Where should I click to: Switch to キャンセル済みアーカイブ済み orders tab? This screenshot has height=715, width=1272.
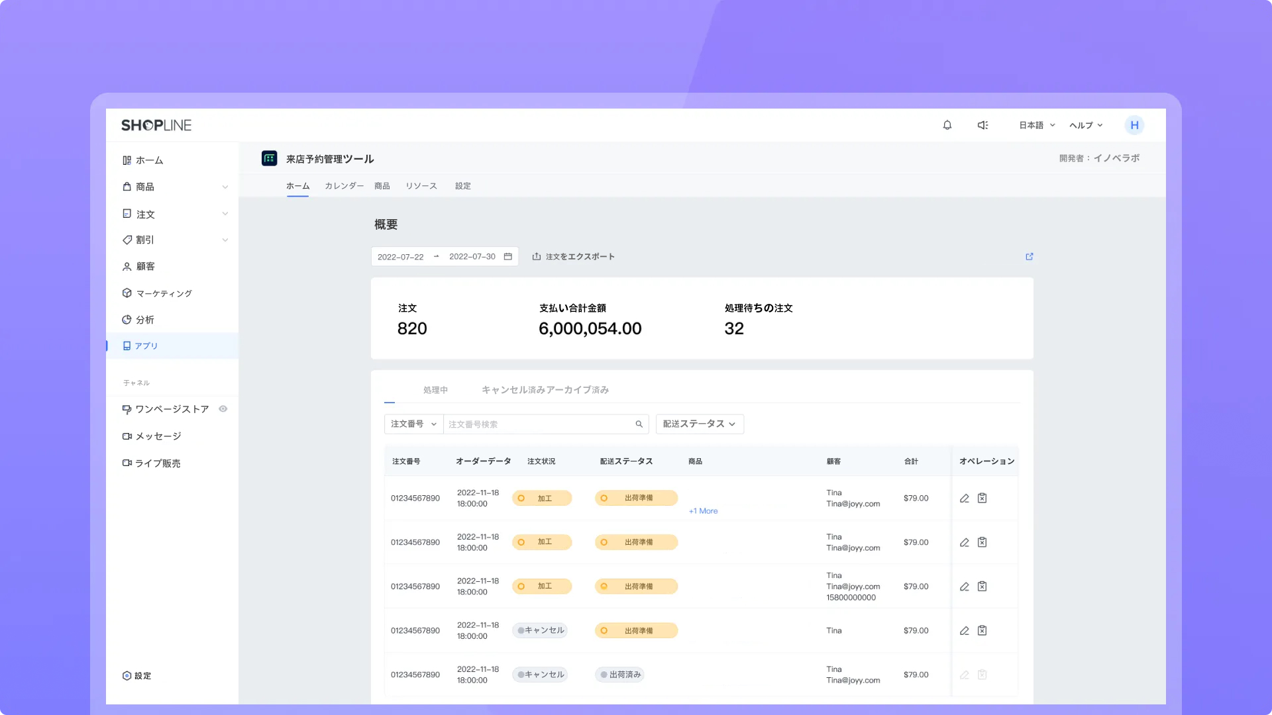[545, 390]
